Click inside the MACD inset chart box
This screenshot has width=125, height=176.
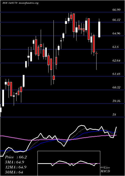pyautogui.click(x=69, y=163)
